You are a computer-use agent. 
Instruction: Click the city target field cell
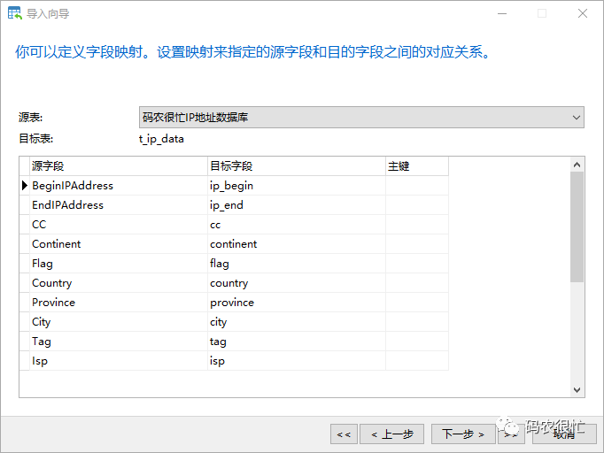tap(297, 322)
